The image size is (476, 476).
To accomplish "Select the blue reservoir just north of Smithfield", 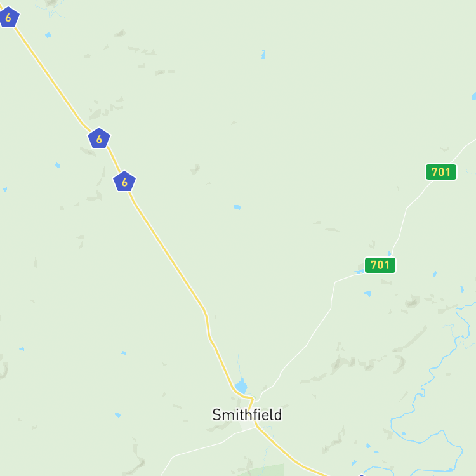I will click(x=241, y=386).
